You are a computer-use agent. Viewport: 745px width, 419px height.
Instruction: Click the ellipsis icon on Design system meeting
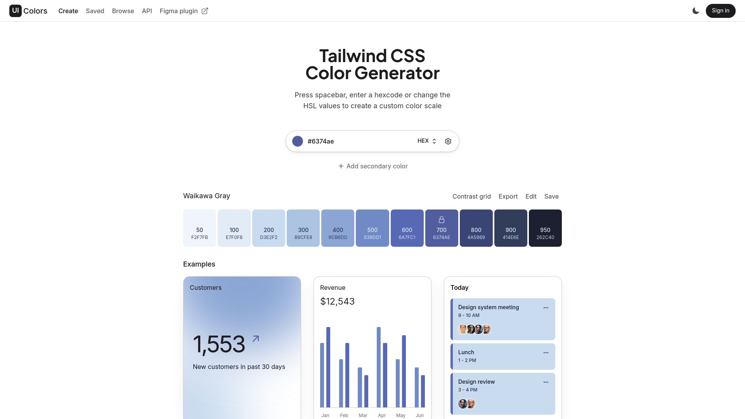click(x=546, y=308)
